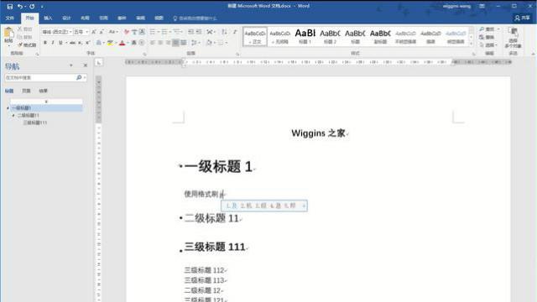The height and width of the screenshot is (302, 537).
Task: Click the paragraph Shading bucket icon
Action: pos(209,43)
